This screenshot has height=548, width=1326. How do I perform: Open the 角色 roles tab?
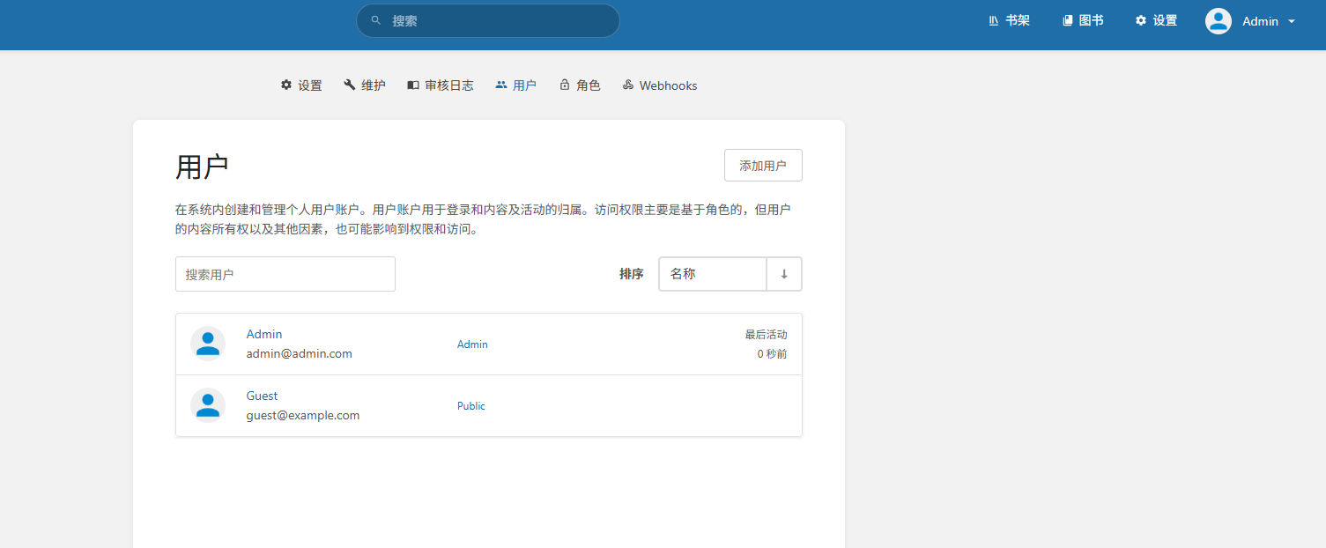580,85
